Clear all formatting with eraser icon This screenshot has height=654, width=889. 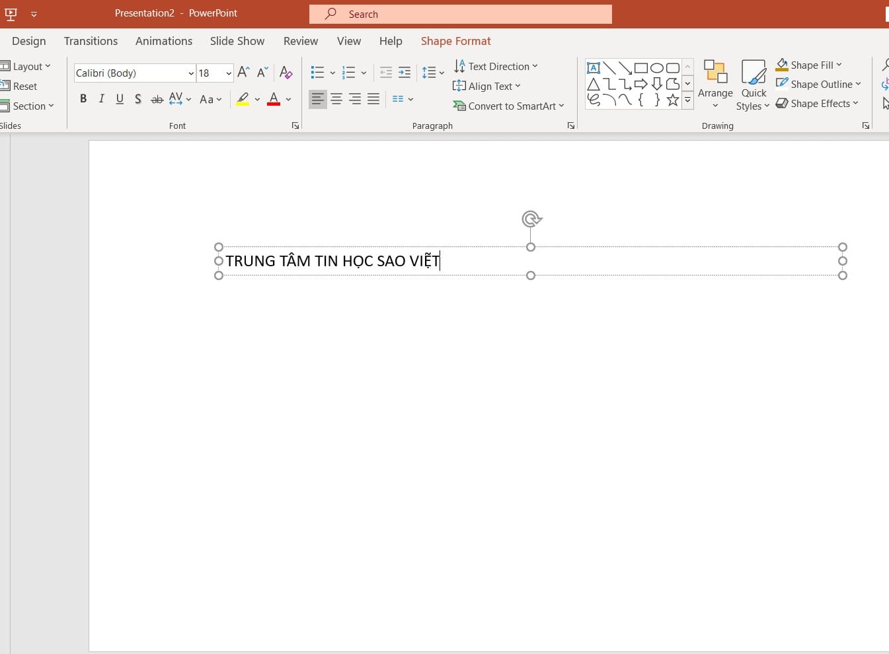click(x=286, y=73)
